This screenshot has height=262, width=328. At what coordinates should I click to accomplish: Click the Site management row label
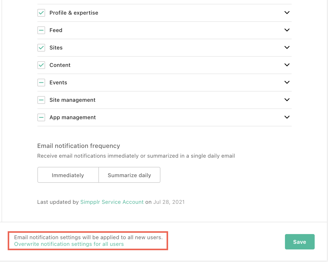[x=73, y=100]
